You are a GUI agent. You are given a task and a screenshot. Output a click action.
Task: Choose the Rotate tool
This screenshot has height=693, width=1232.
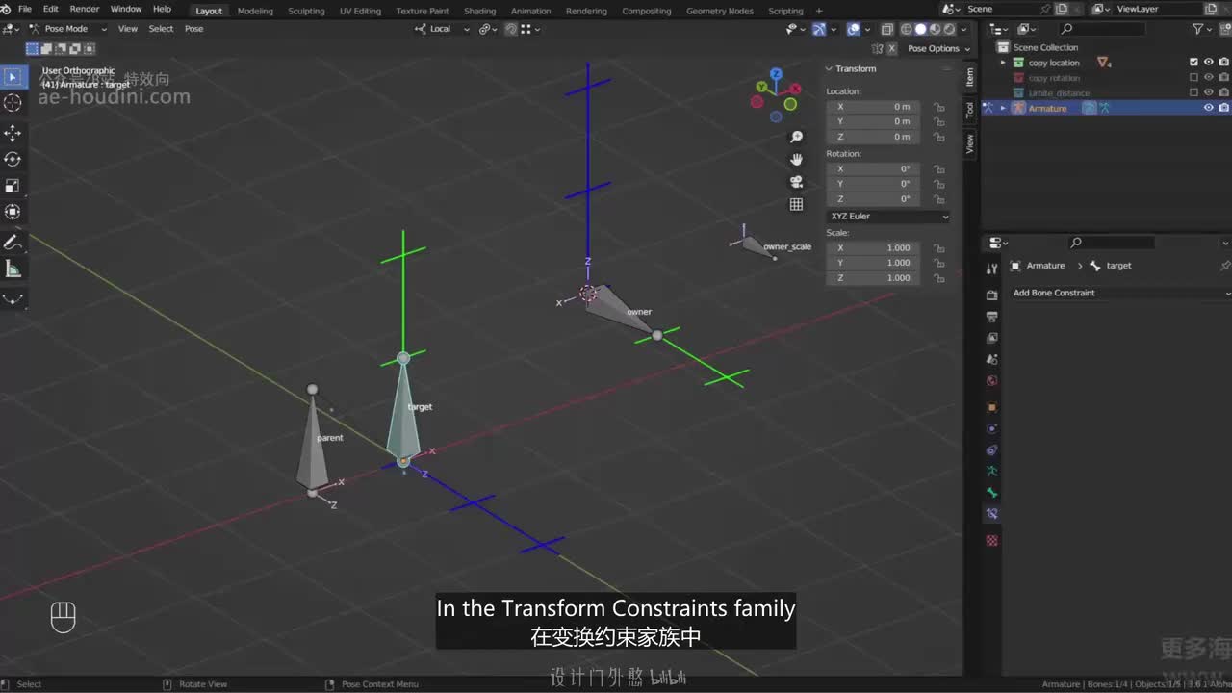13,159
